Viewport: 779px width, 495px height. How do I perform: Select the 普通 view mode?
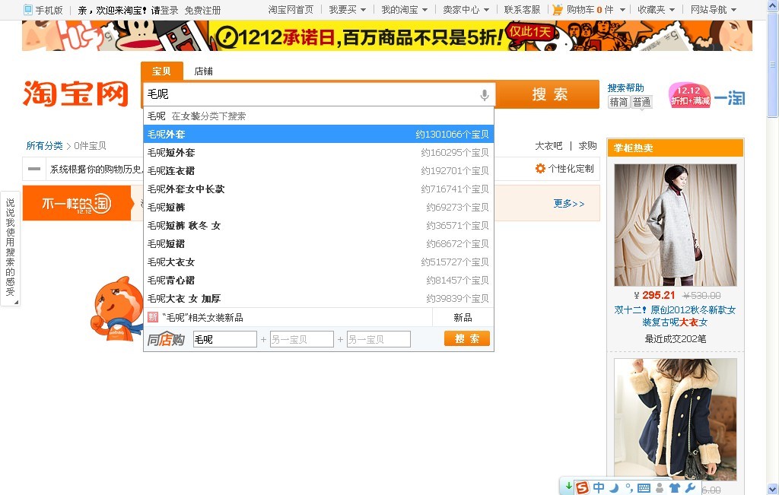click(641, 102)
